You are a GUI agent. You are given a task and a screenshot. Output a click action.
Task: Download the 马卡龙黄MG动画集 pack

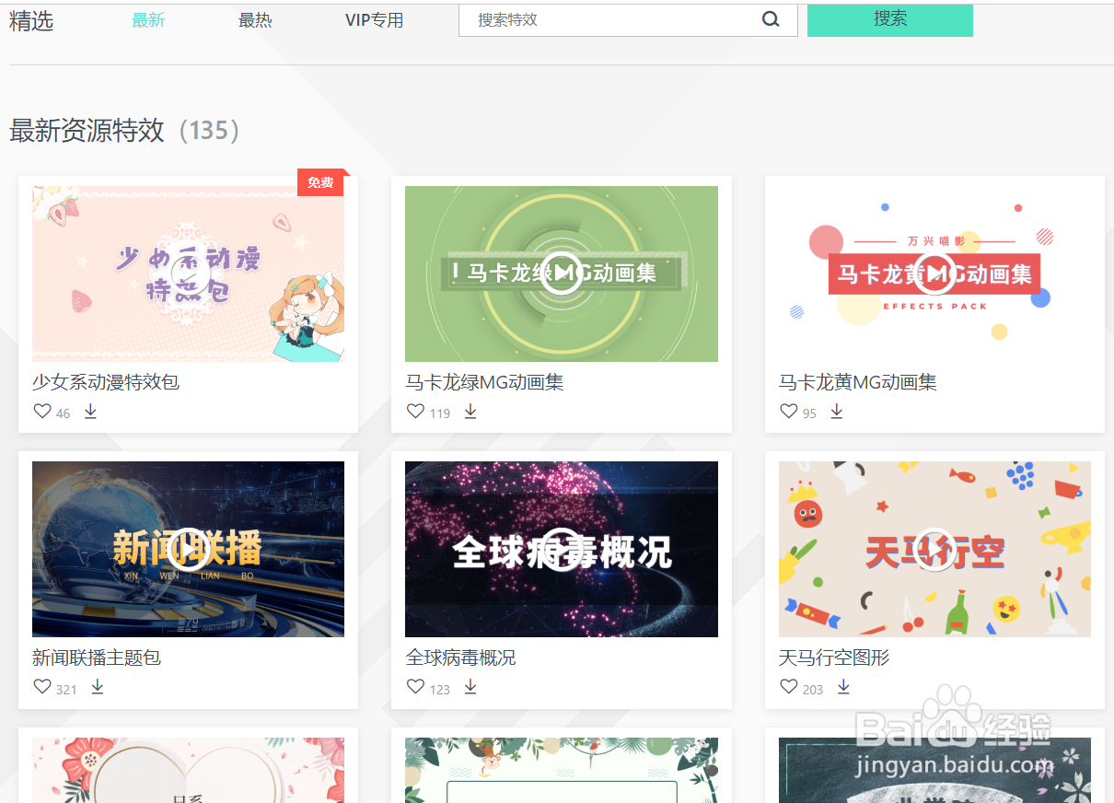tap(837, 412)
